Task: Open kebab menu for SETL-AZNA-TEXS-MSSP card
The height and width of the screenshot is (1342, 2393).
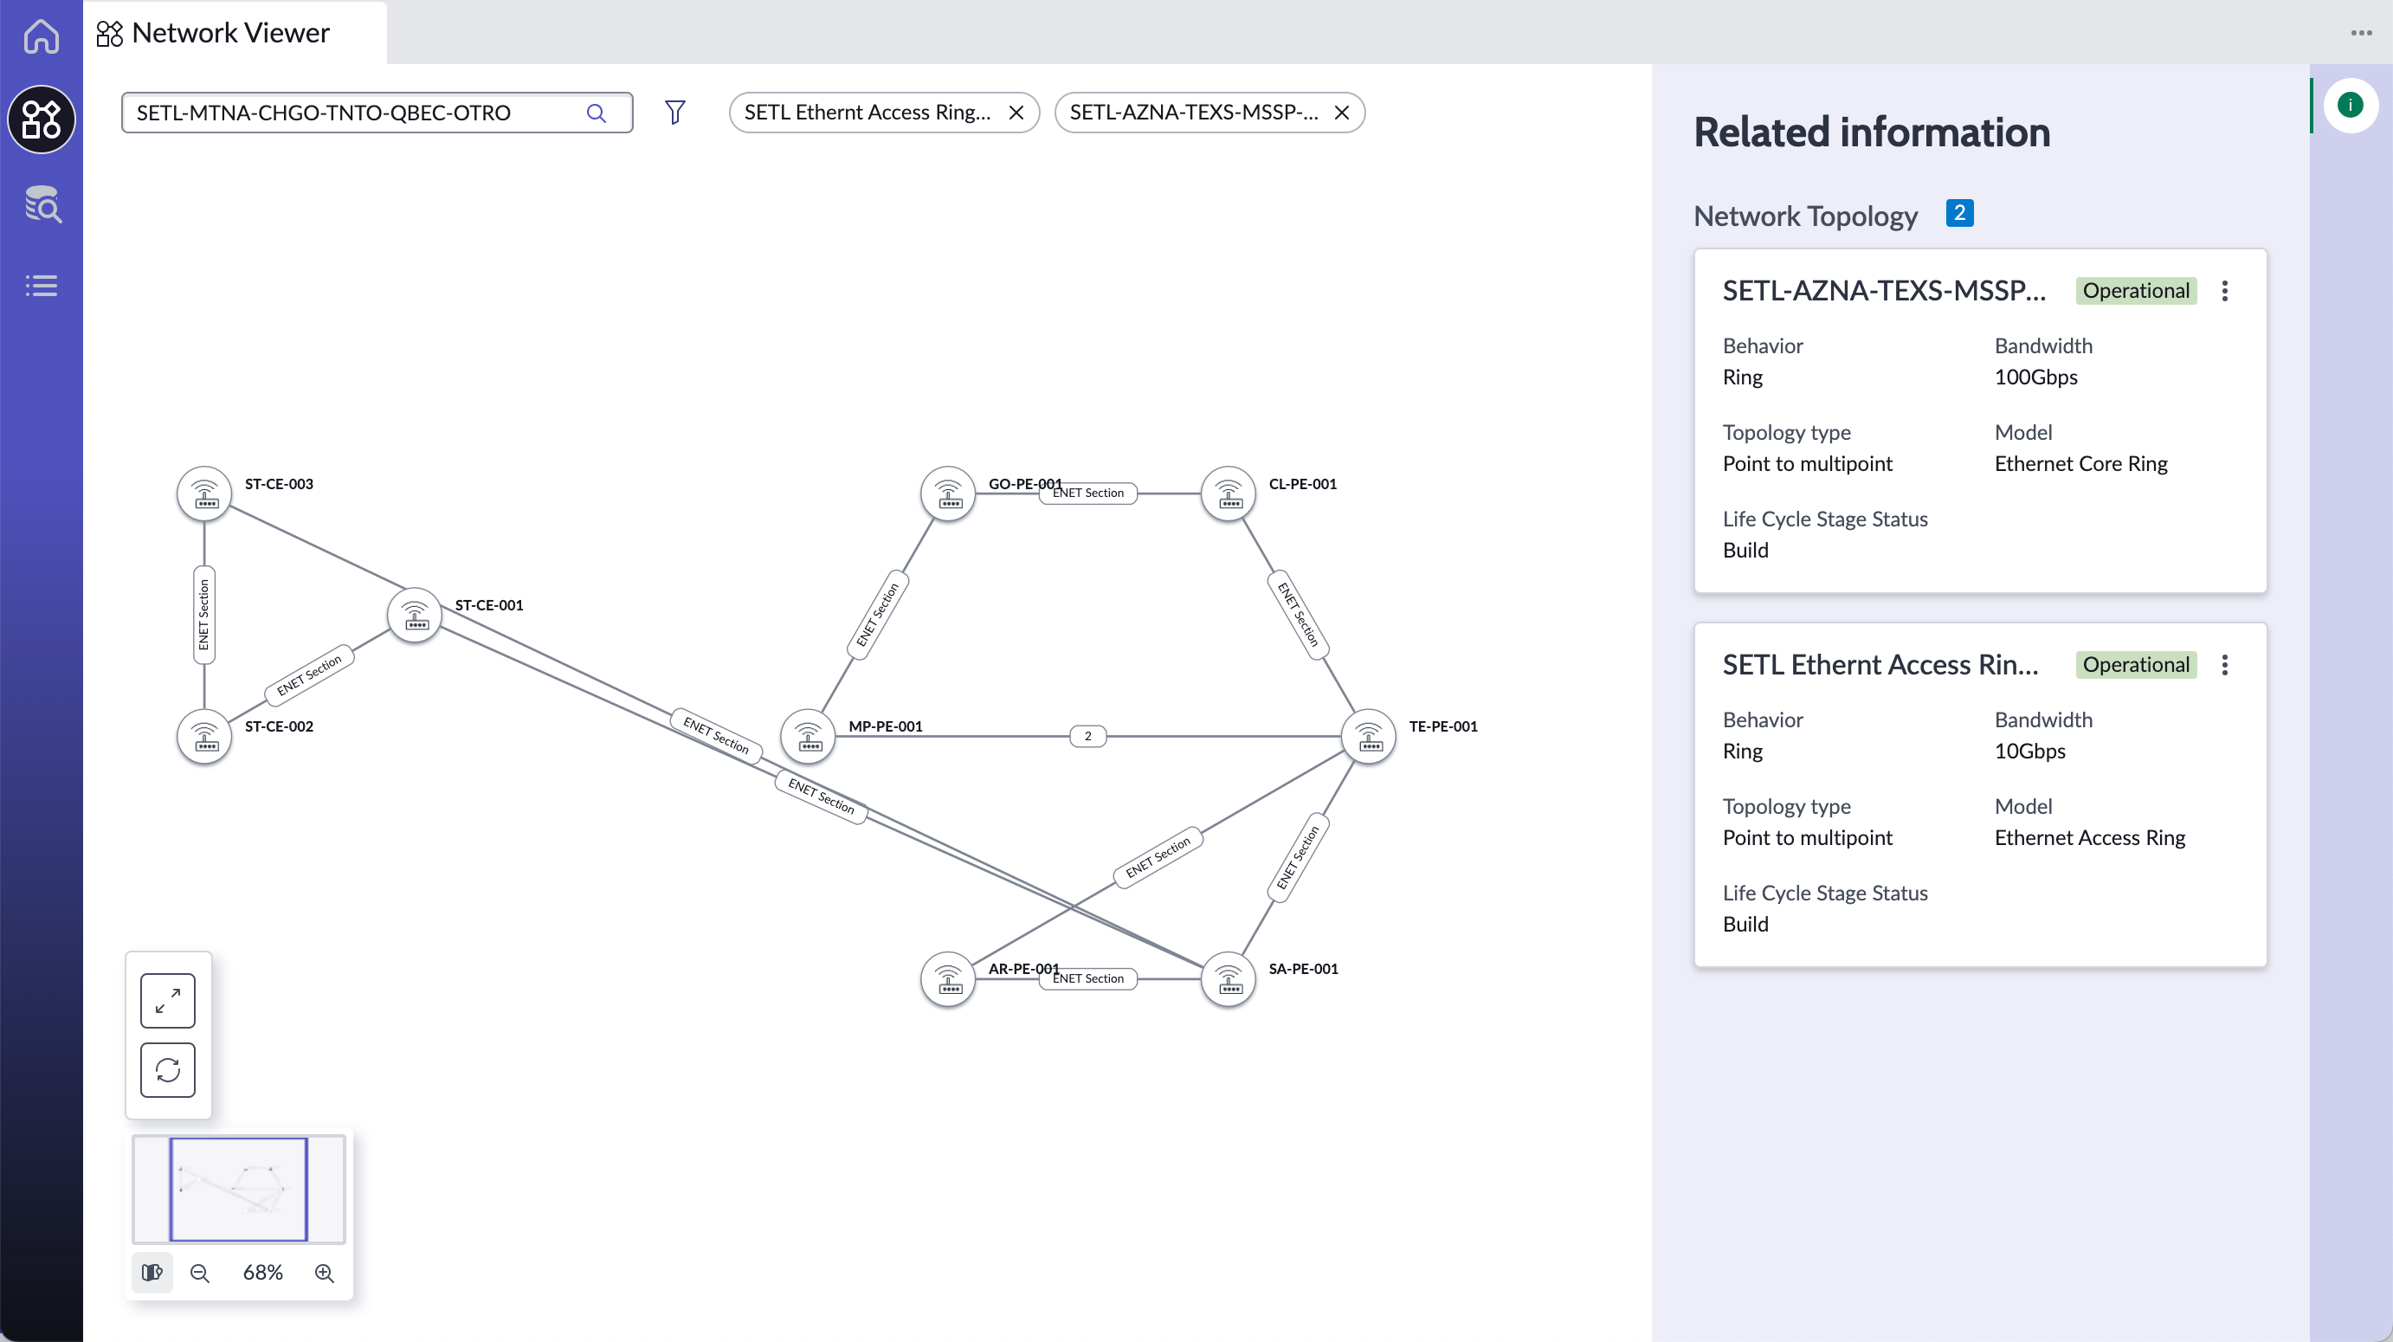Action: point(2225,291)
